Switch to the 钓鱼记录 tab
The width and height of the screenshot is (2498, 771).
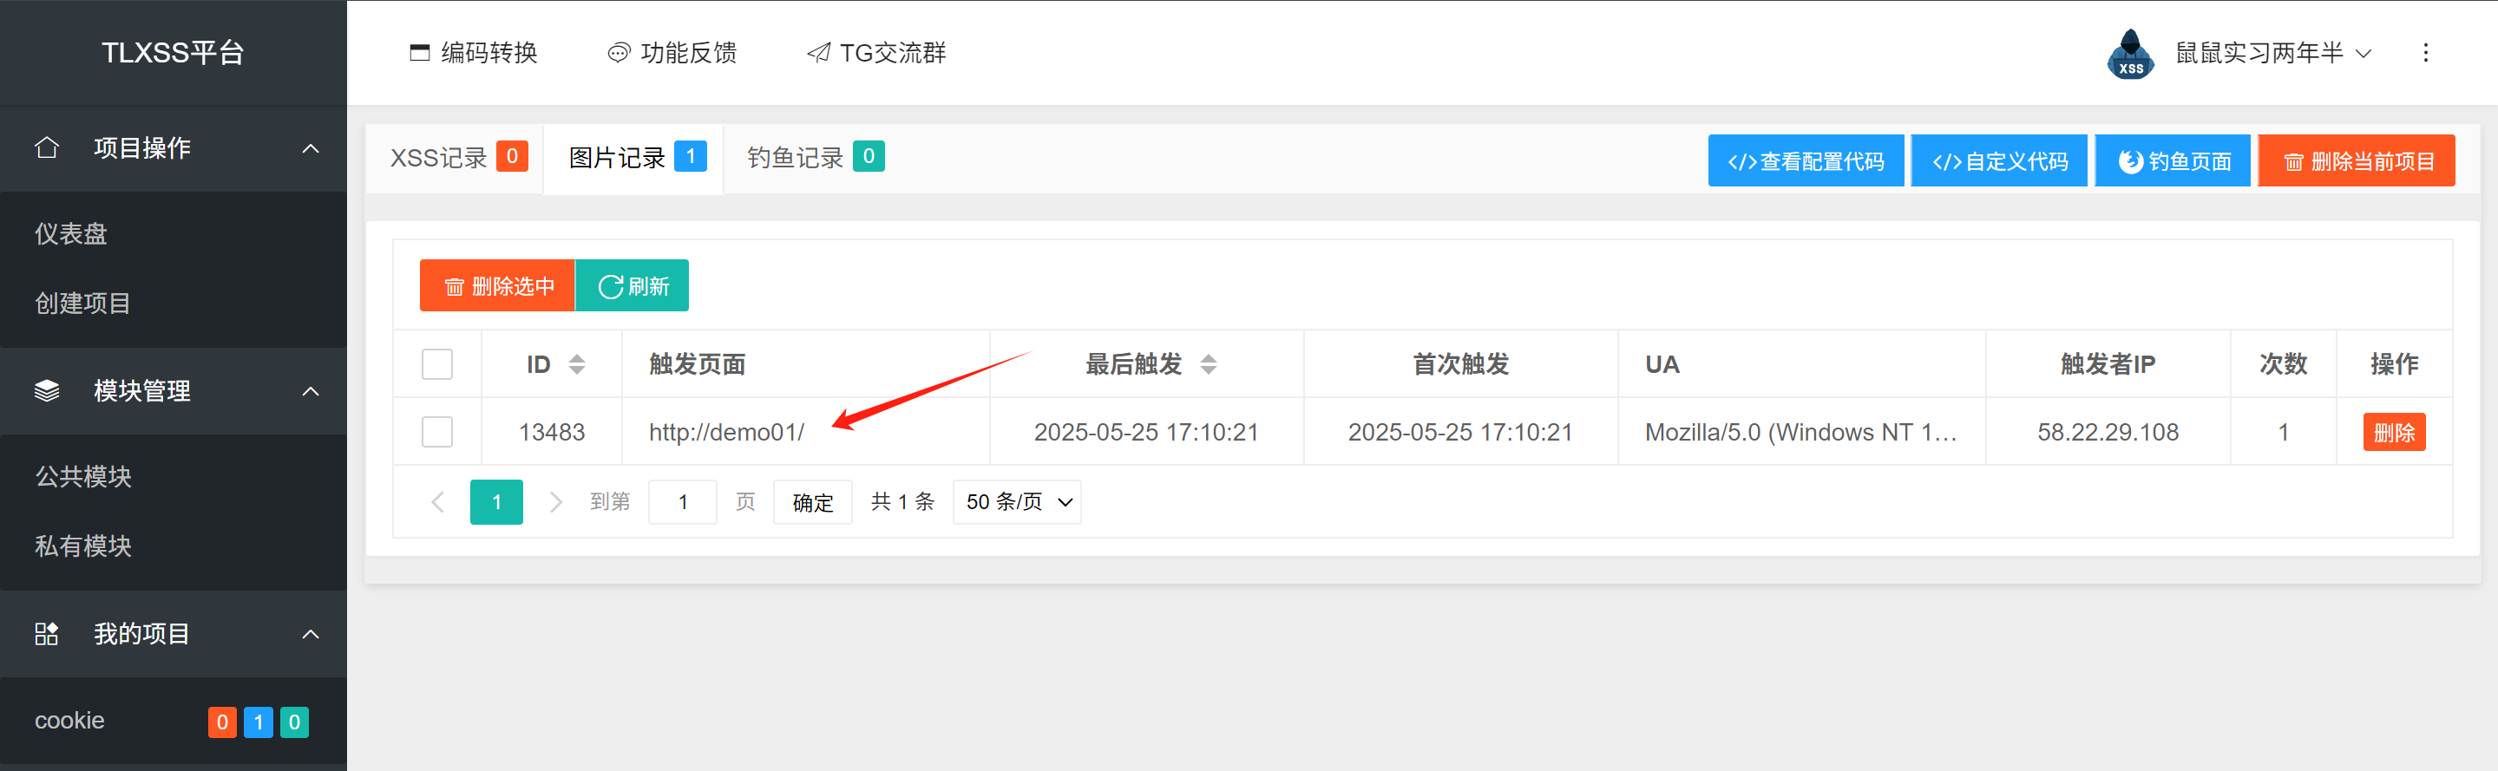[814, 158]
